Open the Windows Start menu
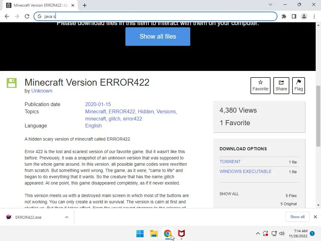This screenshot has height=241, width=321. pyautogui.click(x=140, y=233)
